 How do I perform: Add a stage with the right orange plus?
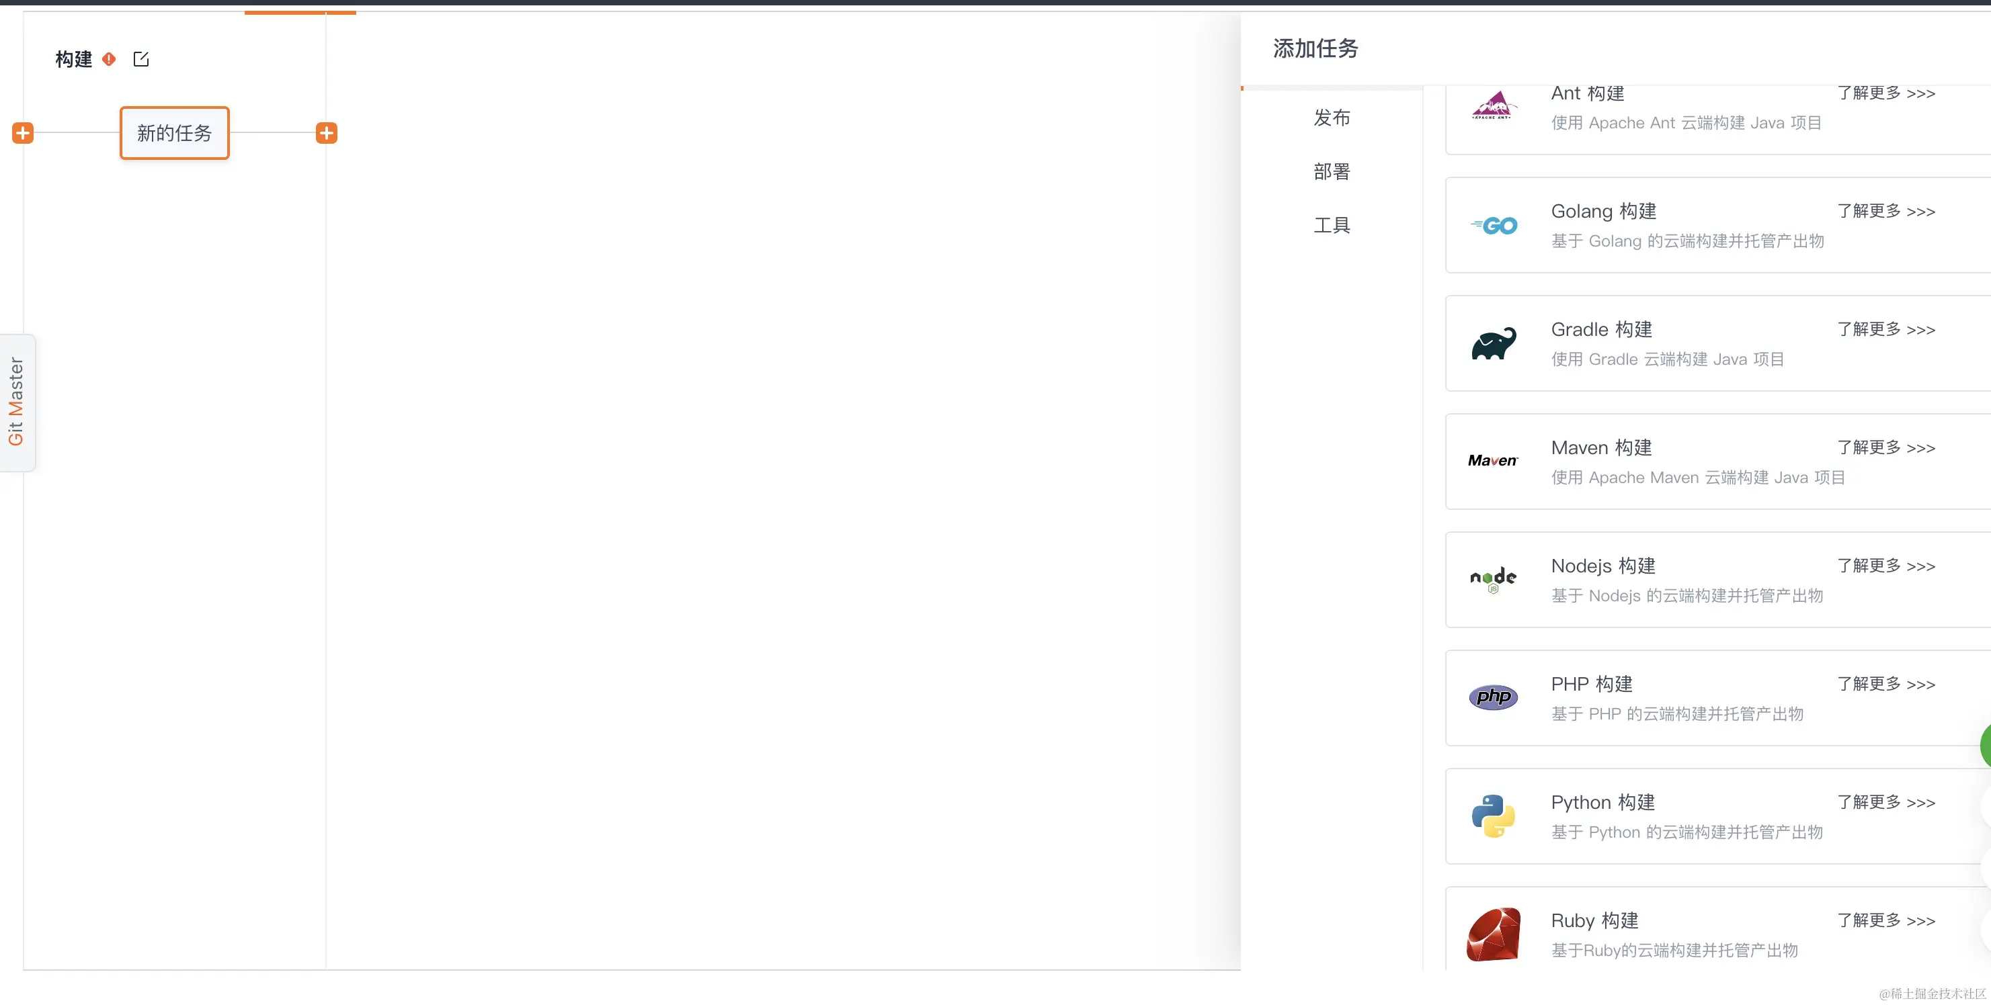(x=326, y=133)
